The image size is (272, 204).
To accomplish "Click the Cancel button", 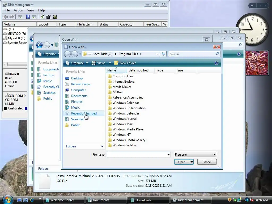I will (207, 162).
